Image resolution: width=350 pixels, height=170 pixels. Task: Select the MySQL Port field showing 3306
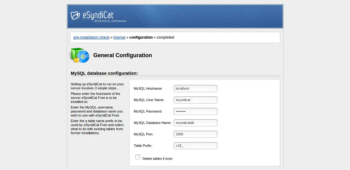[x=196, y=134]
